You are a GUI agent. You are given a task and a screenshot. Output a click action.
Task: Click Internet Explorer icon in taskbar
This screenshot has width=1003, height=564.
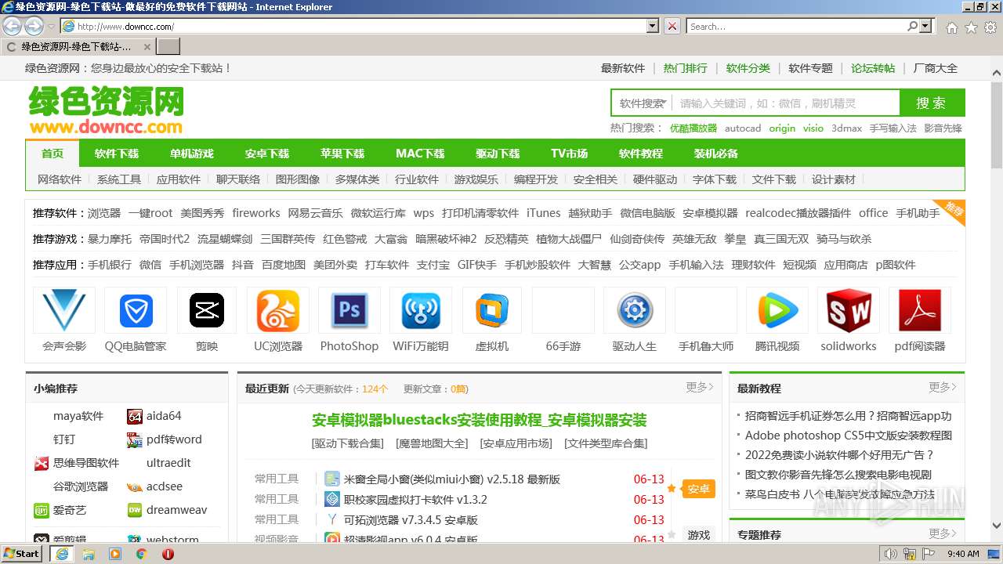(x=61, y=554)
